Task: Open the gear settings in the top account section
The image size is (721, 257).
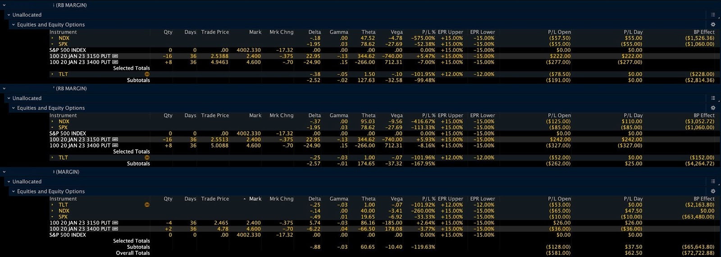Action: click(x=713, y=25)
